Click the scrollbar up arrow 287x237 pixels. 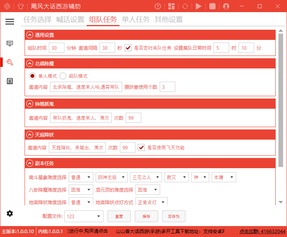click(x=281, y=31)
